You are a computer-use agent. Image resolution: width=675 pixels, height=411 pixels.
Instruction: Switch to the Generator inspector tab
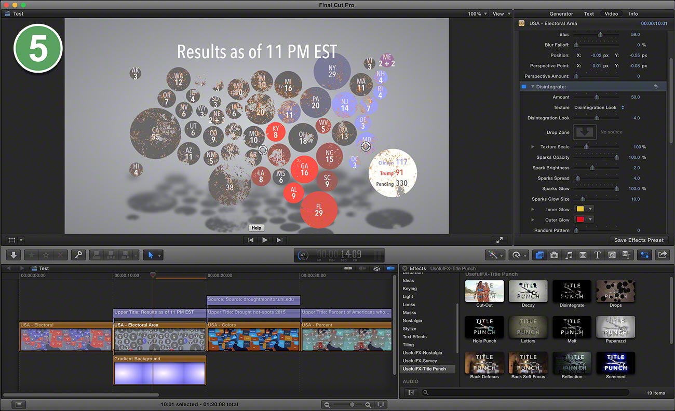pos(561,14)
